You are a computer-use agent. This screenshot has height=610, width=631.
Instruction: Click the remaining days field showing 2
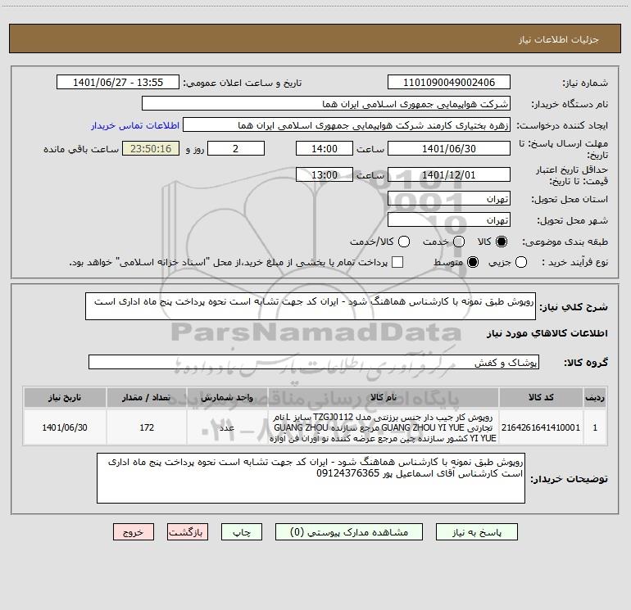click(x=236, y=148)
